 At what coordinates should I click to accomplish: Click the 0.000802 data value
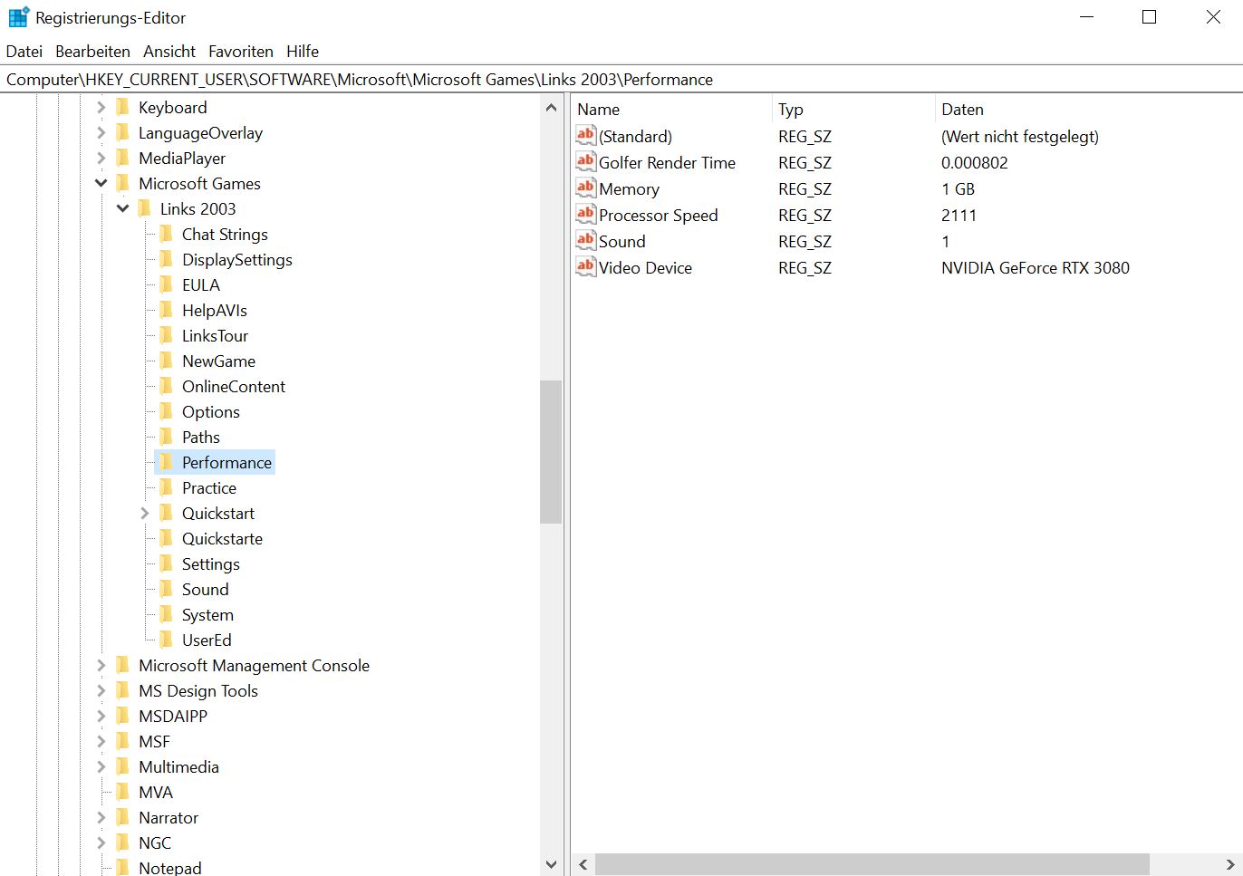(x=975, y=162)
